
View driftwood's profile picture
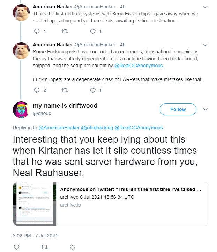click(21, 109)
